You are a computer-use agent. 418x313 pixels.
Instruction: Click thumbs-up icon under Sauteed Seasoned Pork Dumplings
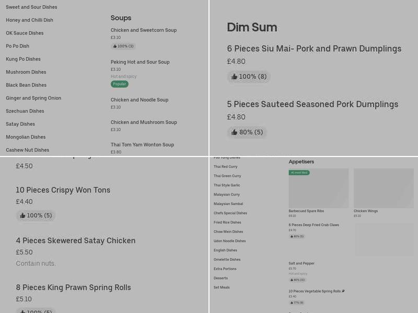click(234, 133)
